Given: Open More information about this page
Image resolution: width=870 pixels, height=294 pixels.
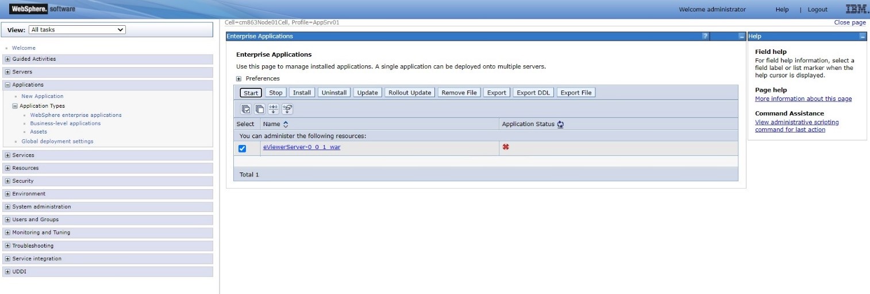Looking at the screenshot, I should tap(803, 99).
